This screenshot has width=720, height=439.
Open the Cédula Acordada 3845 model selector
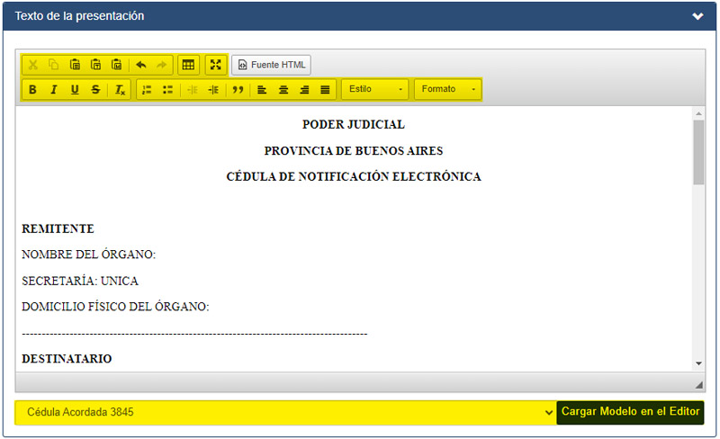point(285,412)
